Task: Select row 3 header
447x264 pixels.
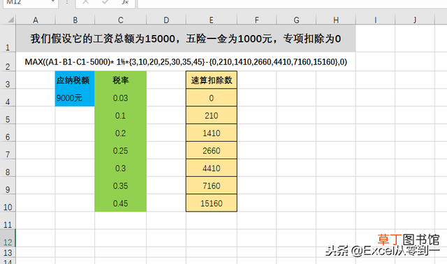Action: click(8, 80)
